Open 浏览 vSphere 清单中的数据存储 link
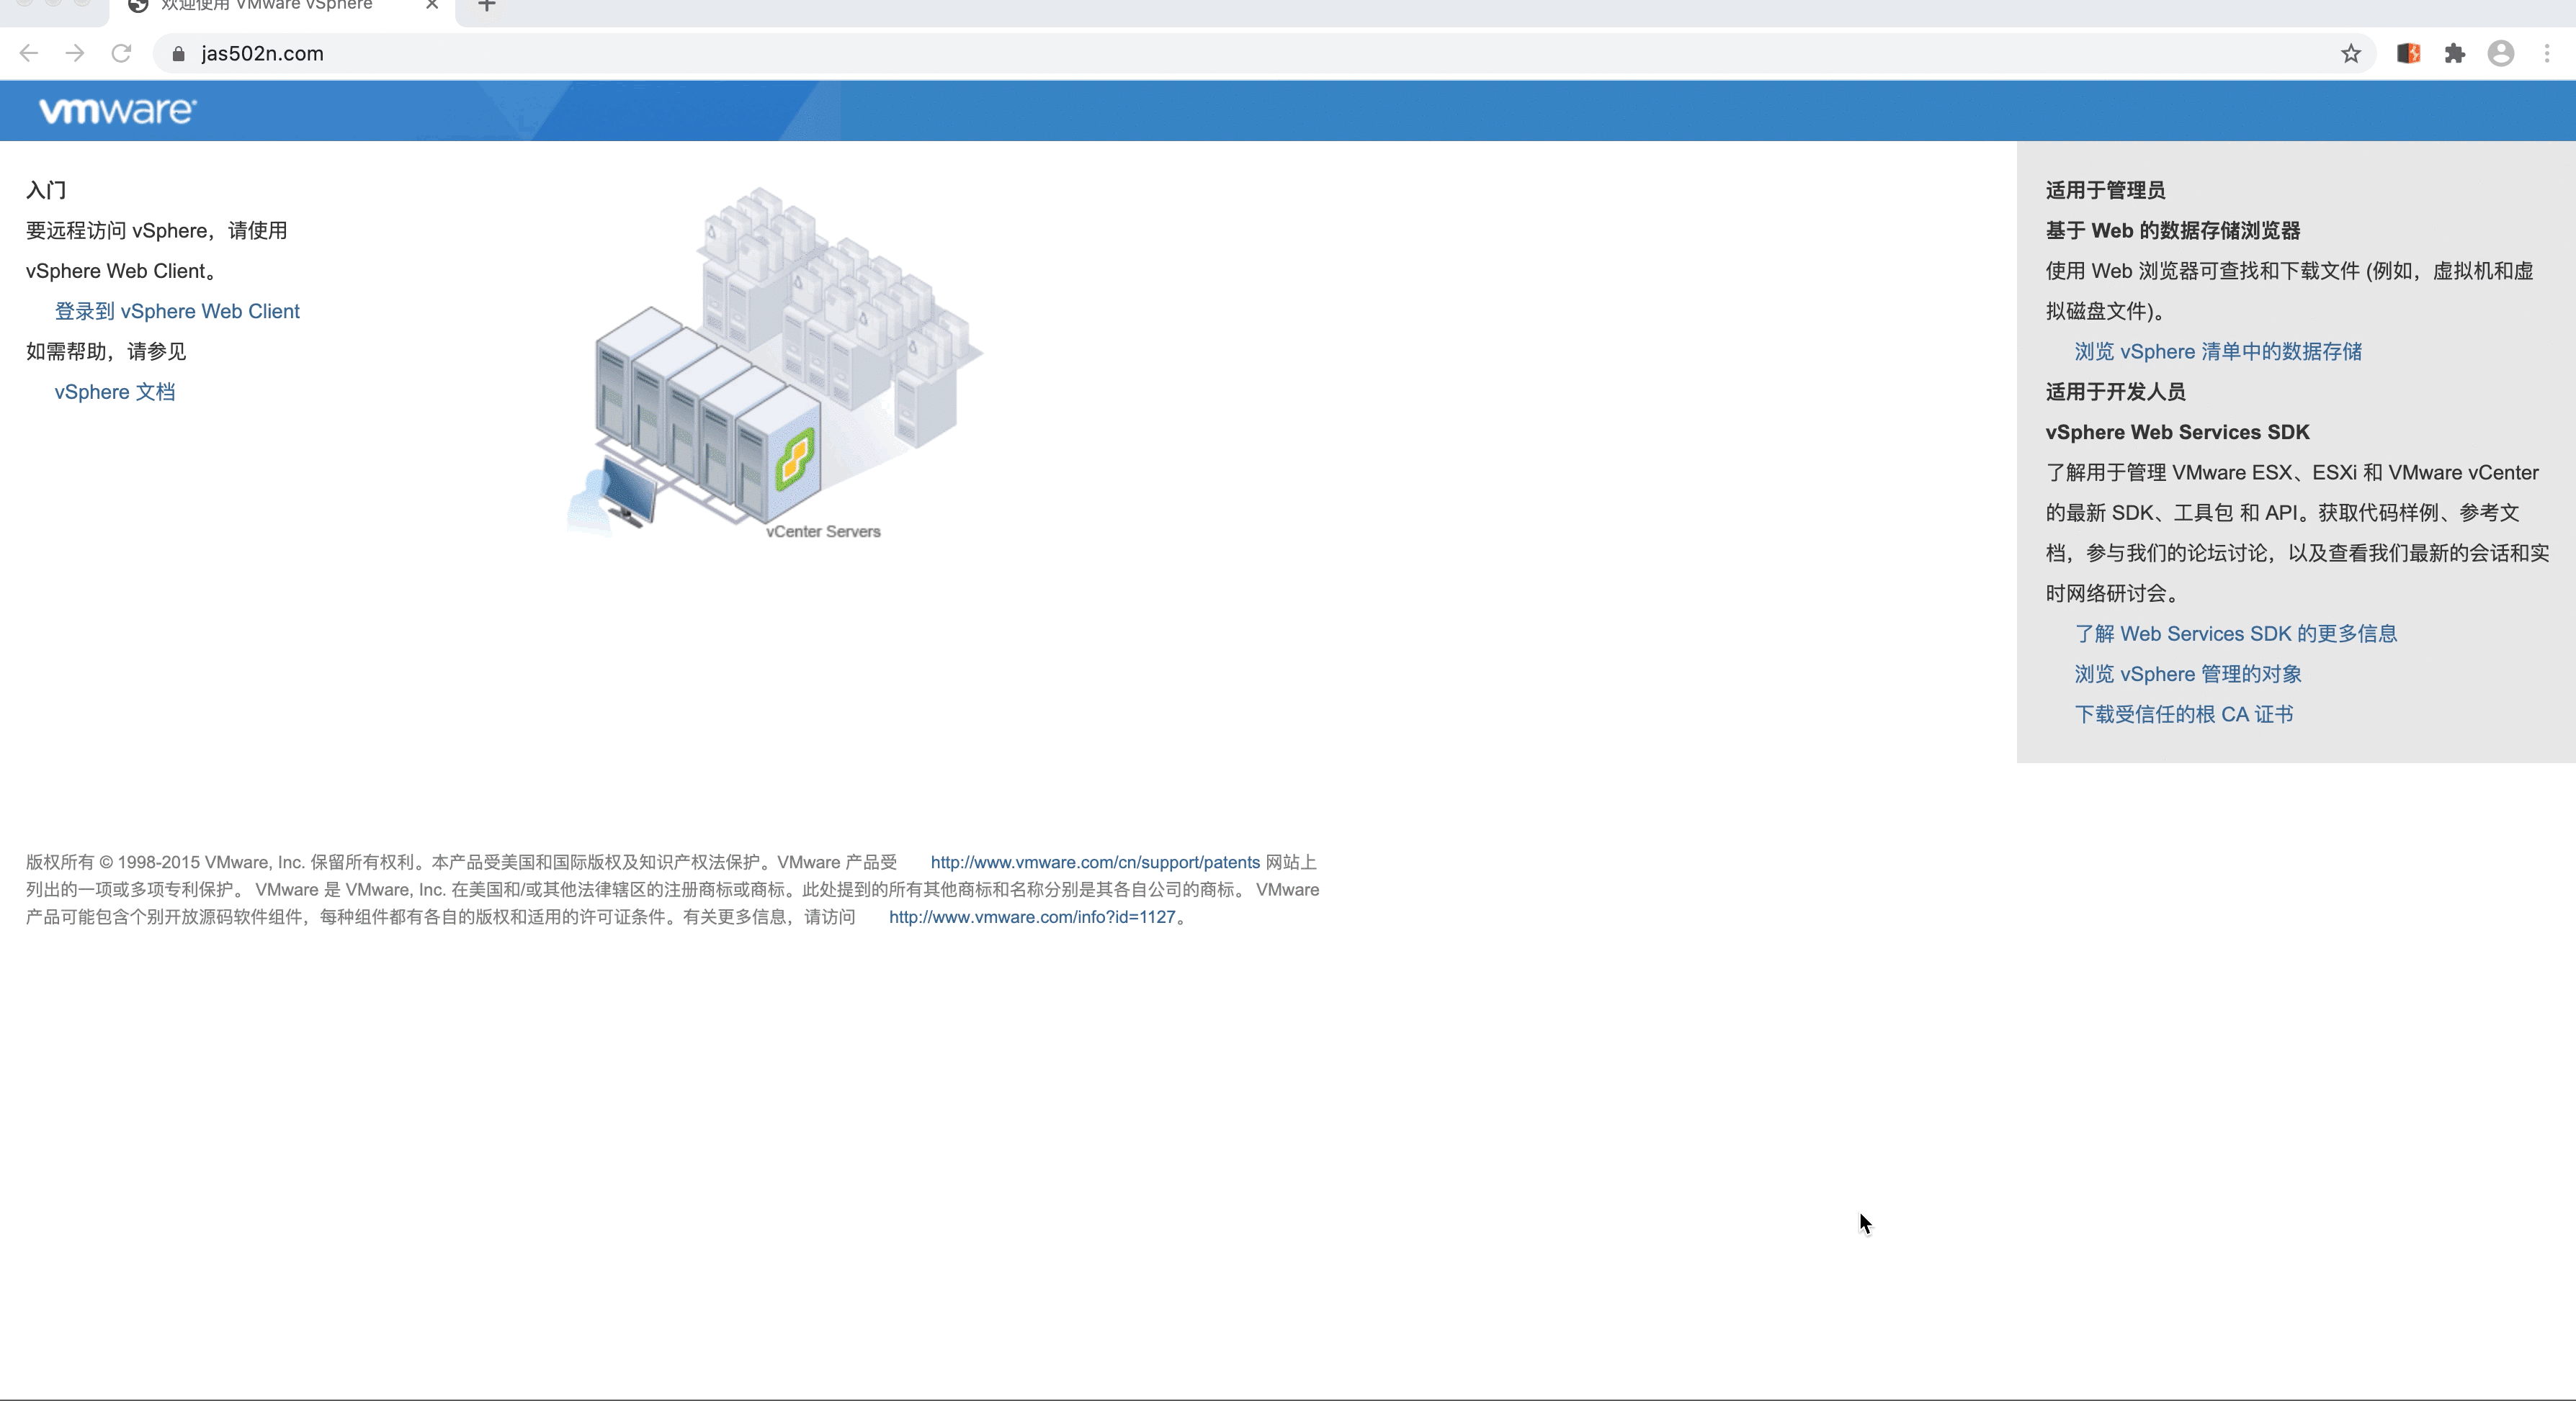2576x1401 pixels. pyautogui.click(x=2218, y=352)
